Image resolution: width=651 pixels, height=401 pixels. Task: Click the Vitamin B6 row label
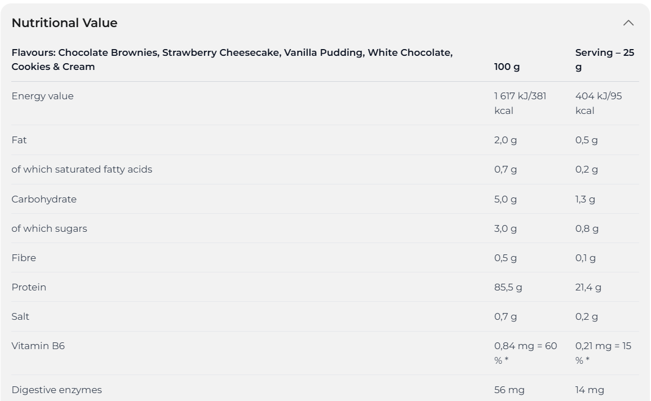[x=38, y=346]
